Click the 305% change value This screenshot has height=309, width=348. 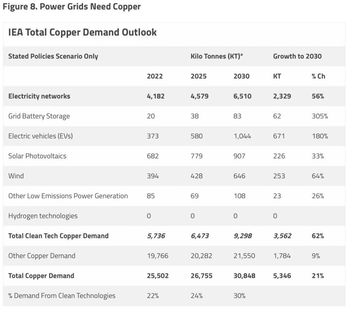320,116
